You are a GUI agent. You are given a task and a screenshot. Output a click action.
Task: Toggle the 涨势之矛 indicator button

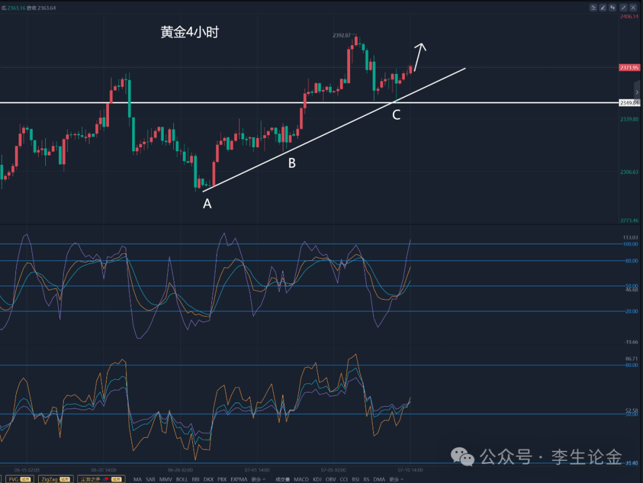(101, 479)
